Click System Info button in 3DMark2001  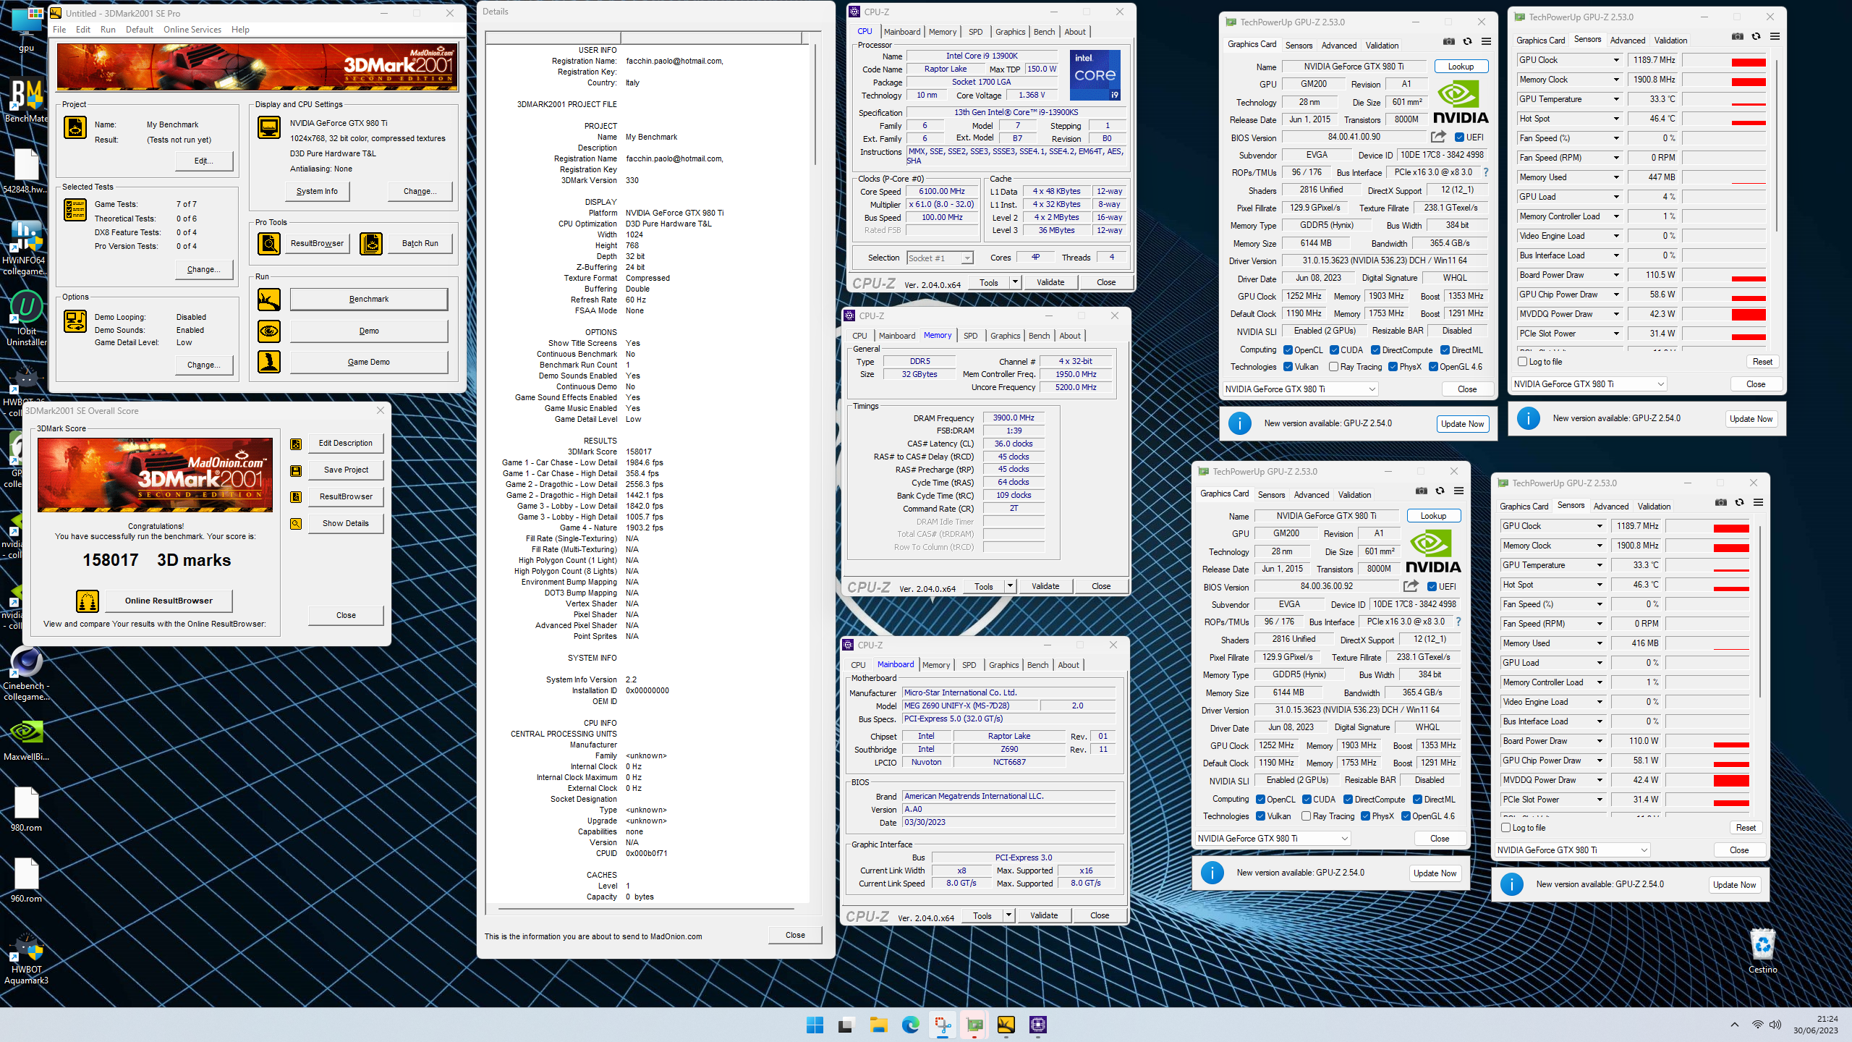click(x=317, y=191)
